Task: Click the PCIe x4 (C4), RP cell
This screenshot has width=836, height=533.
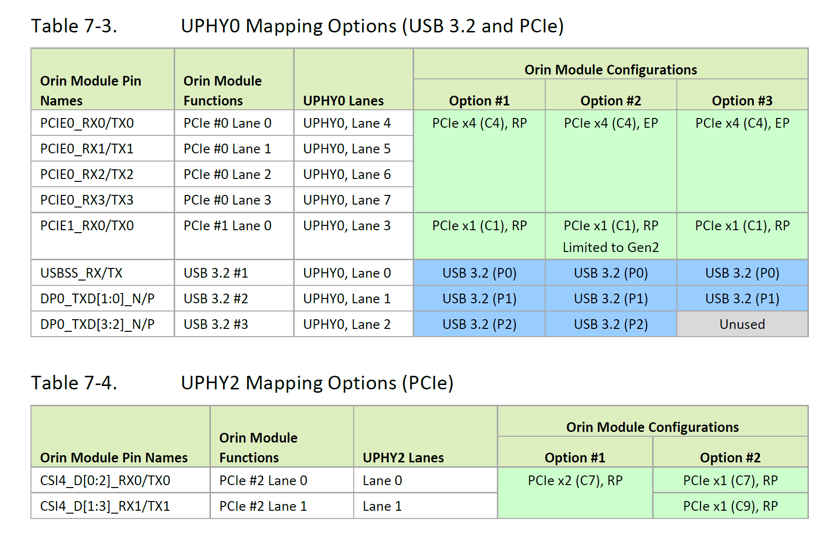Action: click(x=479, y=161)
